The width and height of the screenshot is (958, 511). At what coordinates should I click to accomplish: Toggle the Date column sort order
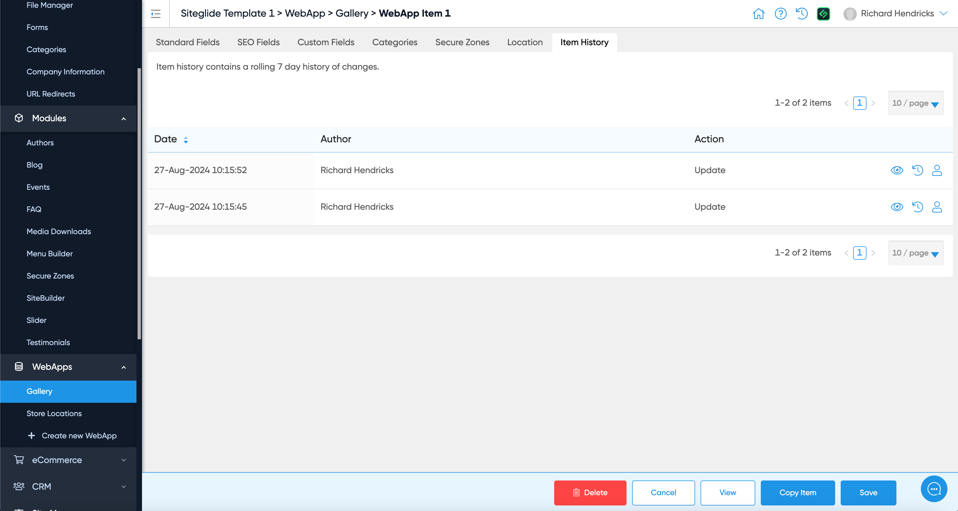tap(186, 140)
